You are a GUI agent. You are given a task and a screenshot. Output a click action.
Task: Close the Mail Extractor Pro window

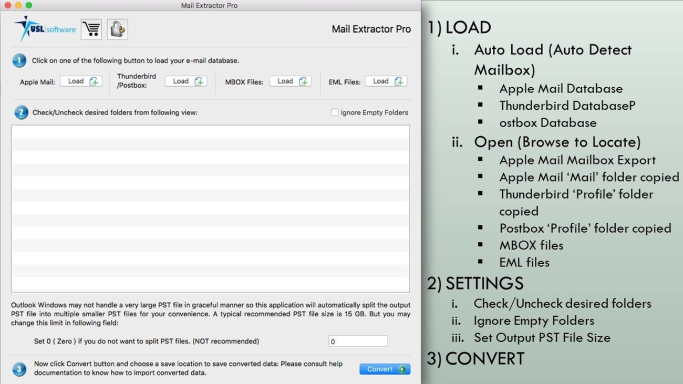[8, 5]
